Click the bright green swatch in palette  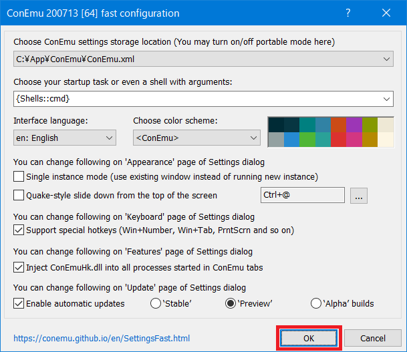307,140
